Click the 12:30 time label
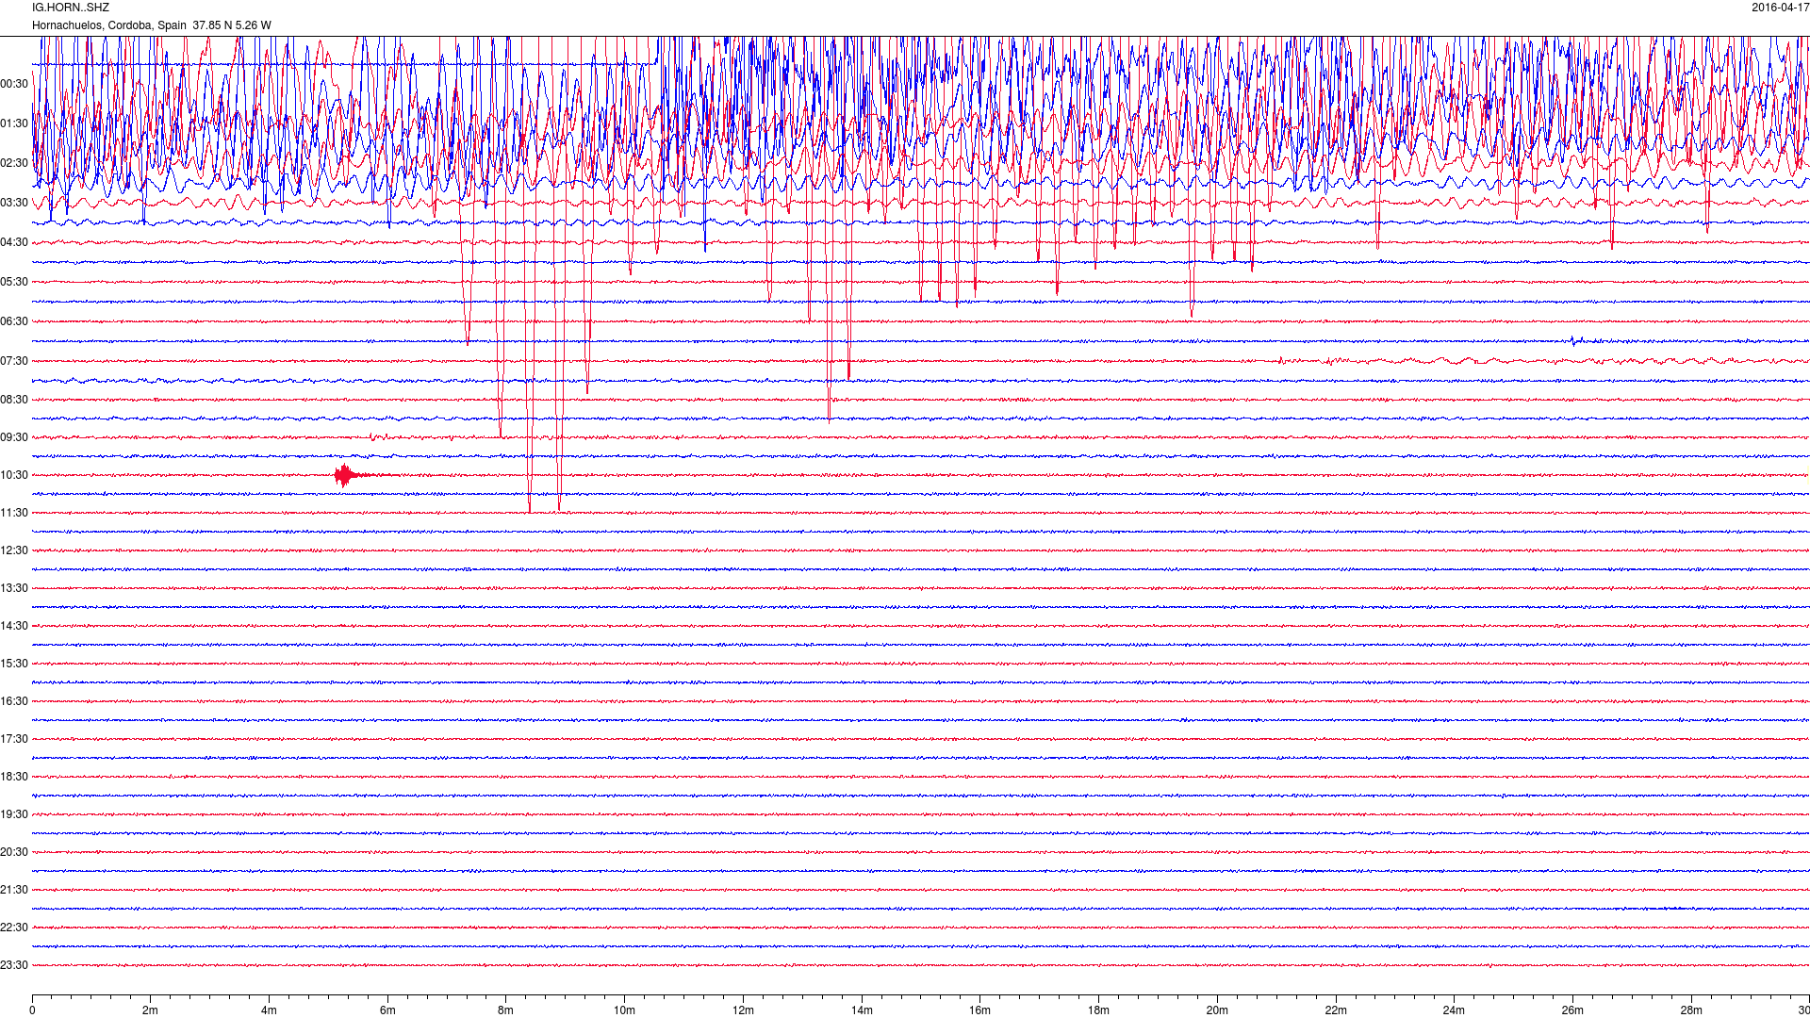 [14, 550]
